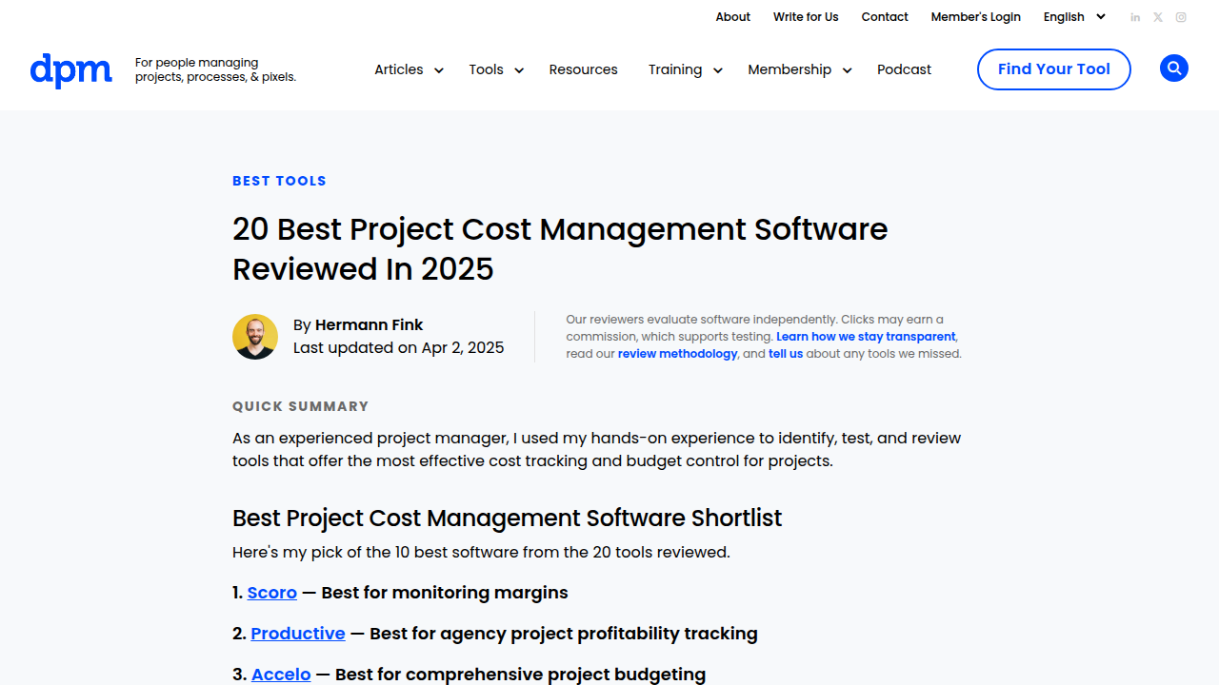Open the Membership nav item

pyautogui.click(x=789, y=69)
